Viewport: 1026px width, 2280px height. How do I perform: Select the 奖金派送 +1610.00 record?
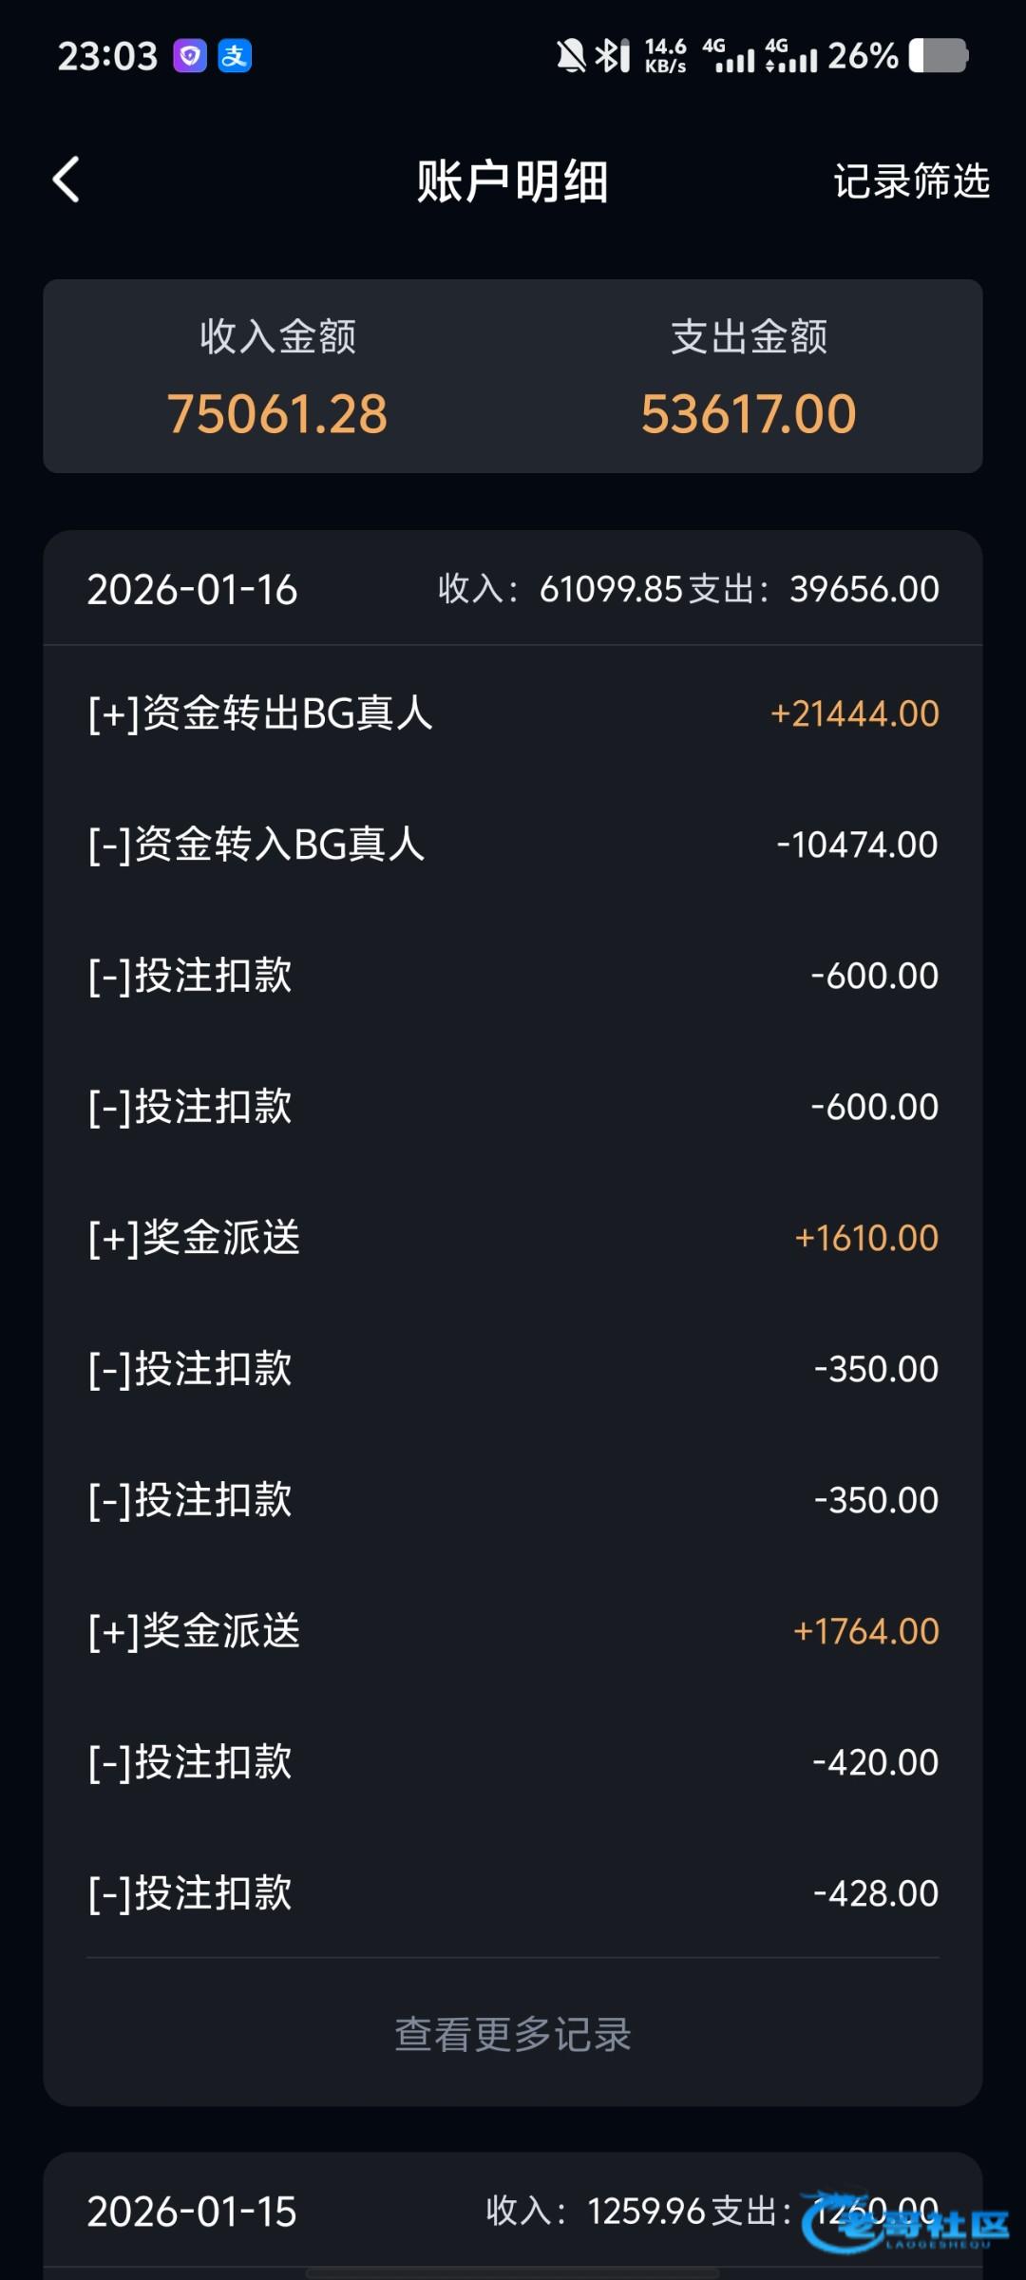click(x=513, y=1238)
